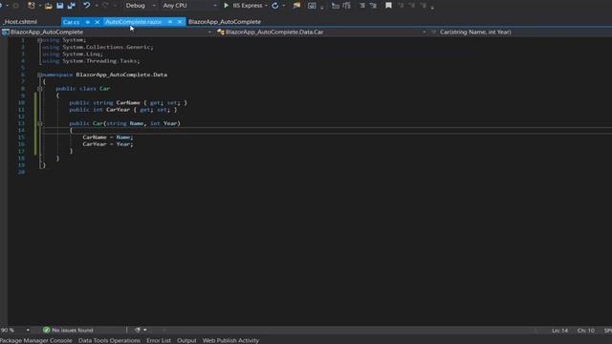
Task: Click the browser Refresh icon
Action: point(275,6)
